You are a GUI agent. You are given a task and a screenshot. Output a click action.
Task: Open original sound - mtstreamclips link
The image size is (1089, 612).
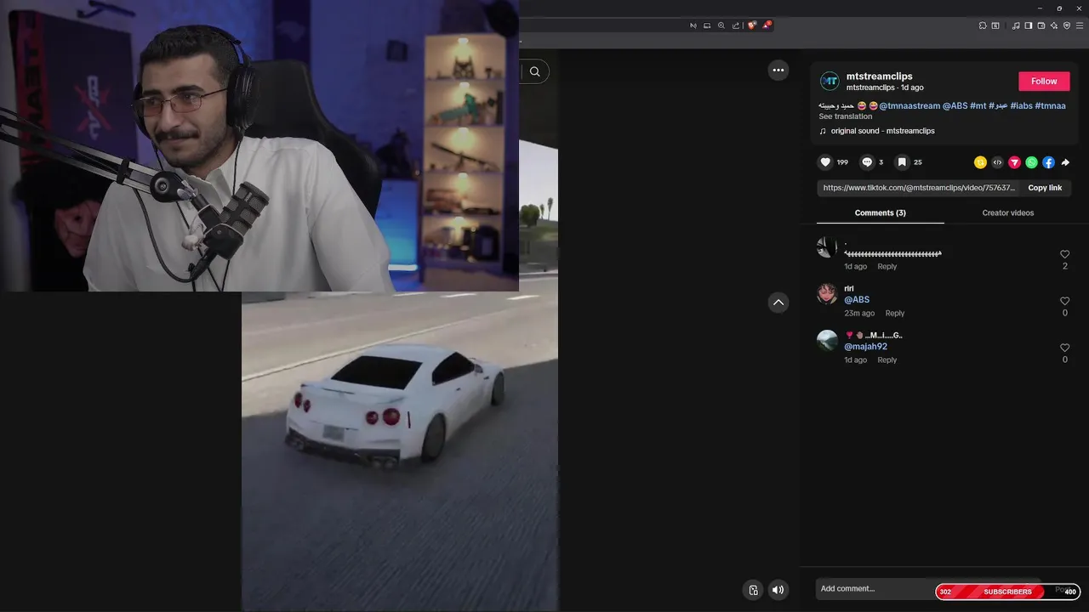tap(882, 131)
